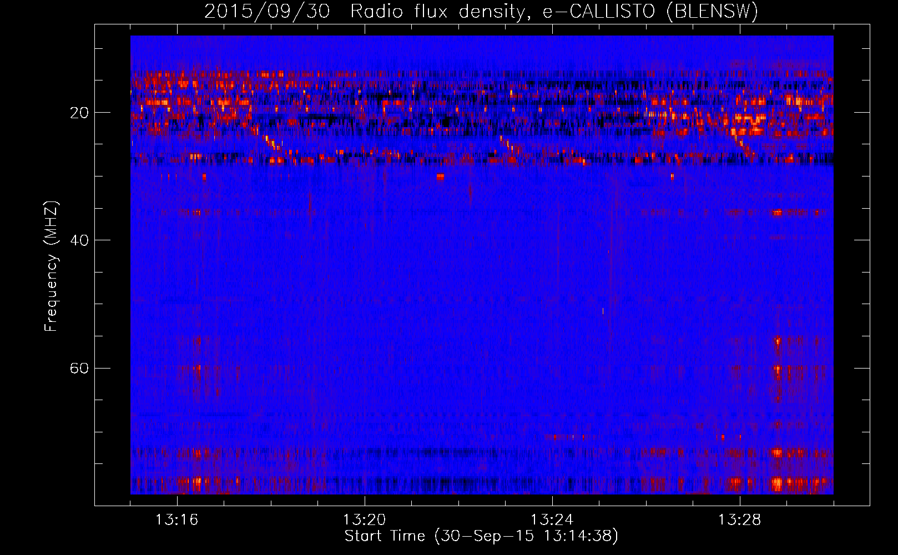898x555 pixels.
Task: Select the "Frequency (MHZ)" axis label
Action: (x=51, y=266)
